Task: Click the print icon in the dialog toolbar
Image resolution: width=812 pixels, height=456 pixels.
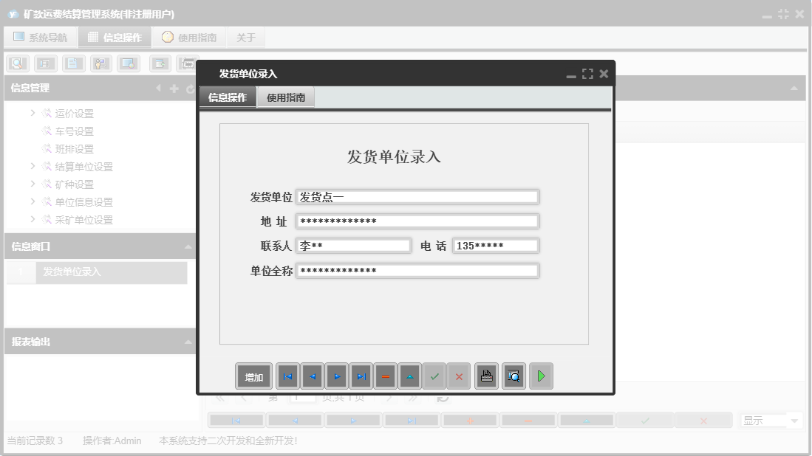Action: pyautogui.click(x=486, y=376)
